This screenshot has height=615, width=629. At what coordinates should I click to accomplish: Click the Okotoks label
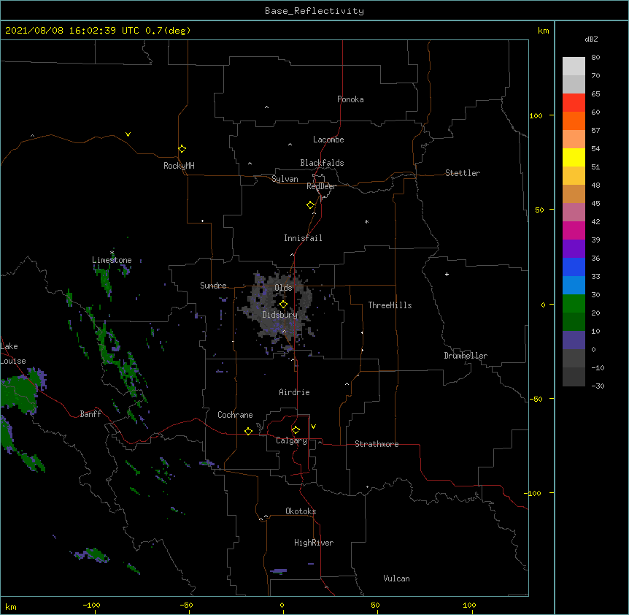coord(301,511)
